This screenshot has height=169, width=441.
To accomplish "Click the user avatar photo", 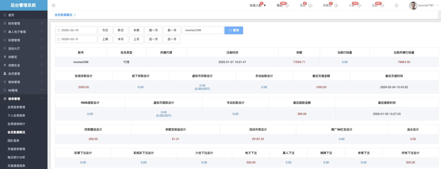I will click(x=413, y=6).
